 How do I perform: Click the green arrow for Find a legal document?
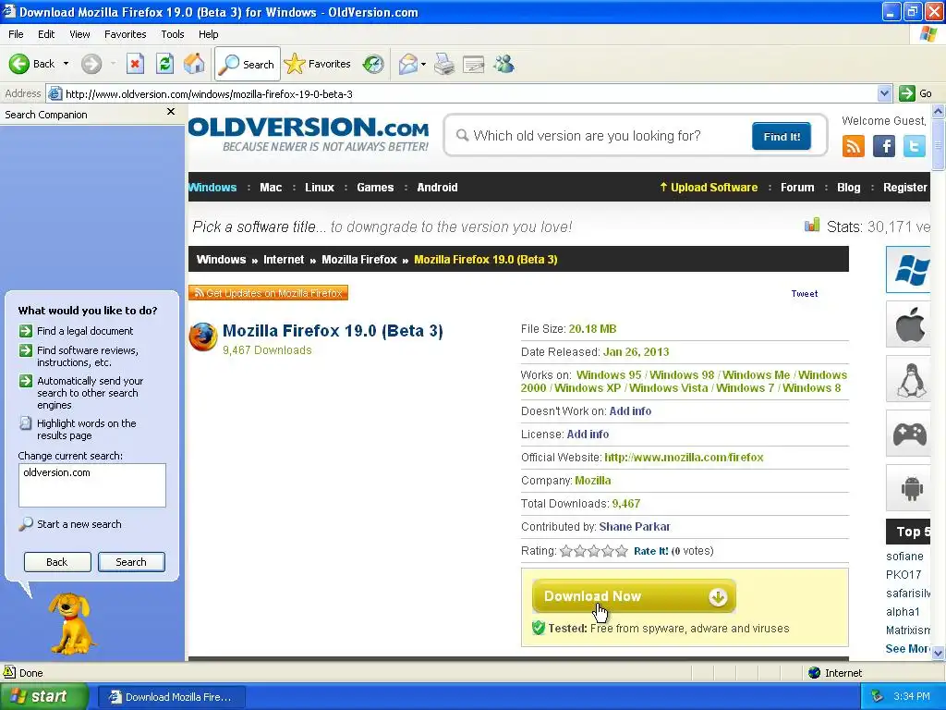[x=25, y=331]
